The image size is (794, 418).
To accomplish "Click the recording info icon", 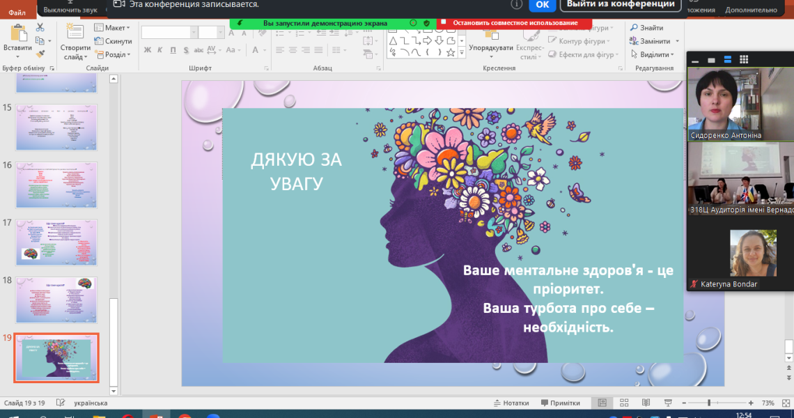I will click(x=517, y=4).
